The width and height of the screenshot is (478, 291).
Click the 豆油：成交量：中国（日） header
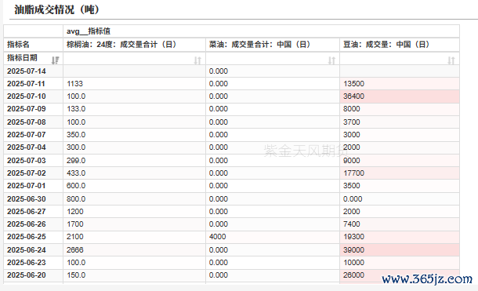click(386, 45)
